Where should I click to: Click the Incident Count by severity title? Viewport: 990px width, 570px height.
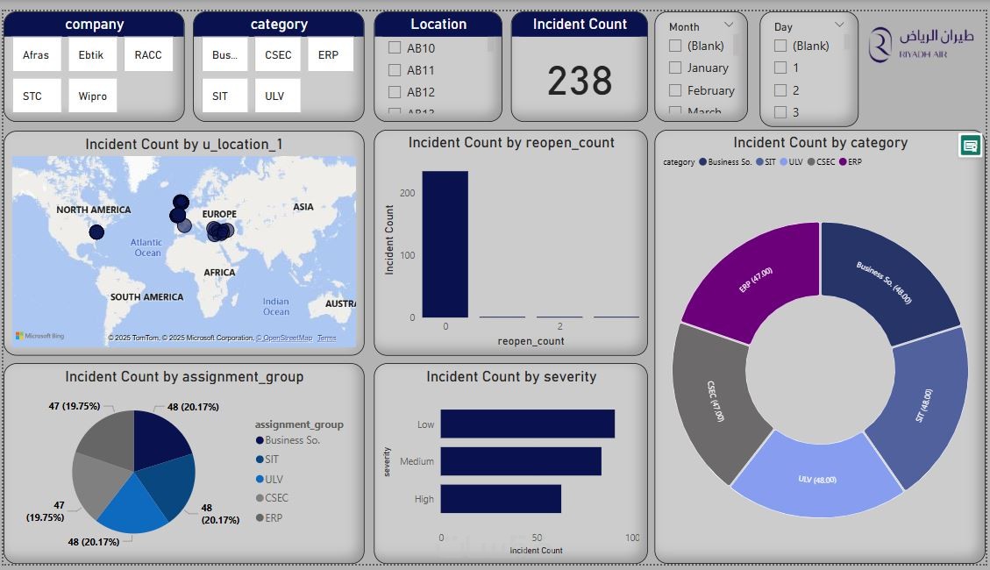(x=511, y=377)
